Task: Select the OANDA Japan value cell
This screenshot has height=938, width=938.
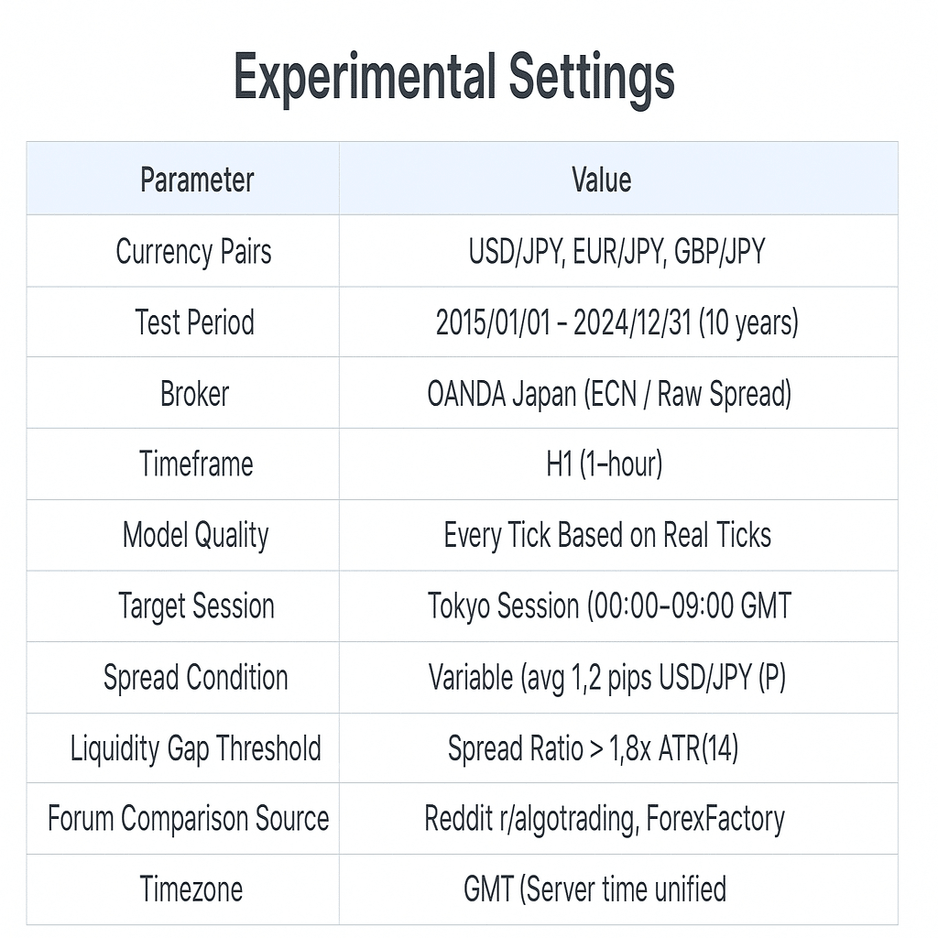Action: pyautogui.click(x=609, y=394)
